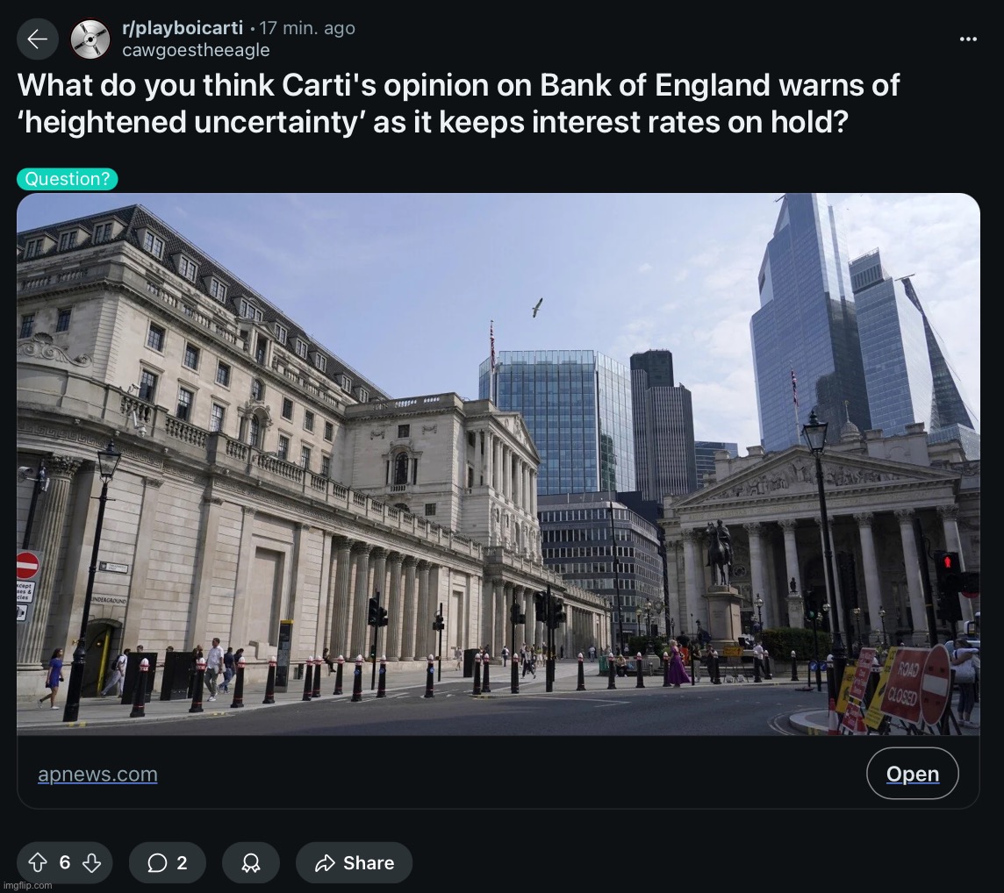Downvote the post
Viewport: 1004px width, 893px height.
(x=91, y=862)
